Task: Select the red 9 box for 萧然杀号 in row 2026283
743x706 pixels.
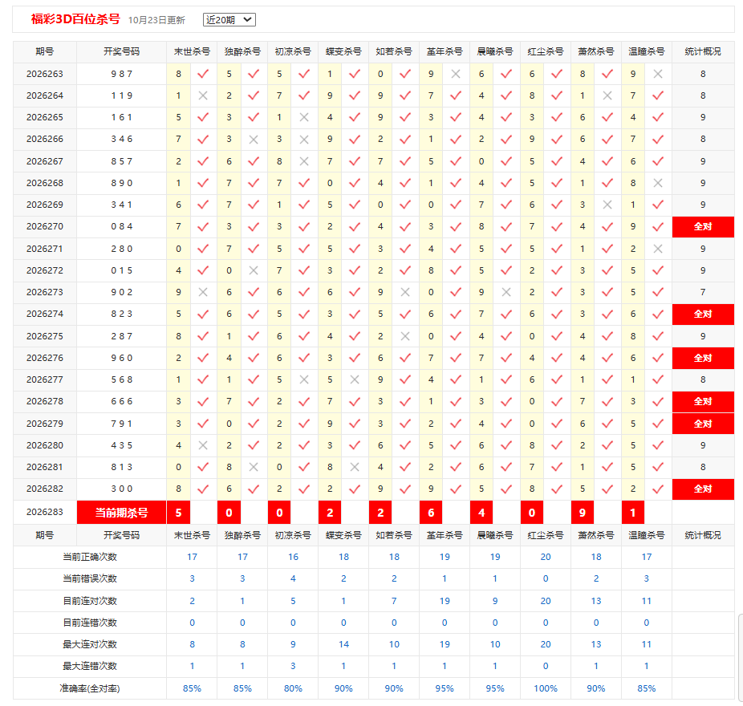Action: tap(583, 513)
